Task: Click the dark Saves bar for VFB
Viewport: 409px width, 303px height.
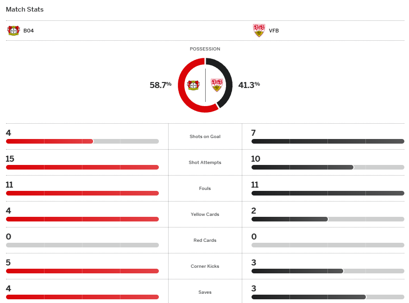Action: pyautogui.click(x=308, y=297)
